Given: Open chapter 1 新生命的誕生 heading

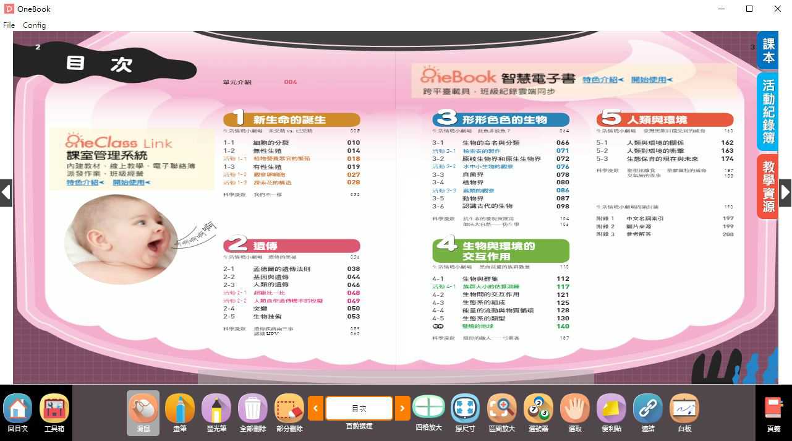Looking at the screenshot, I should (x=292, y=119).
